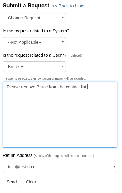Open the Change Request type dropdown
Screen dimensions: 122x193
coord(34,18)
